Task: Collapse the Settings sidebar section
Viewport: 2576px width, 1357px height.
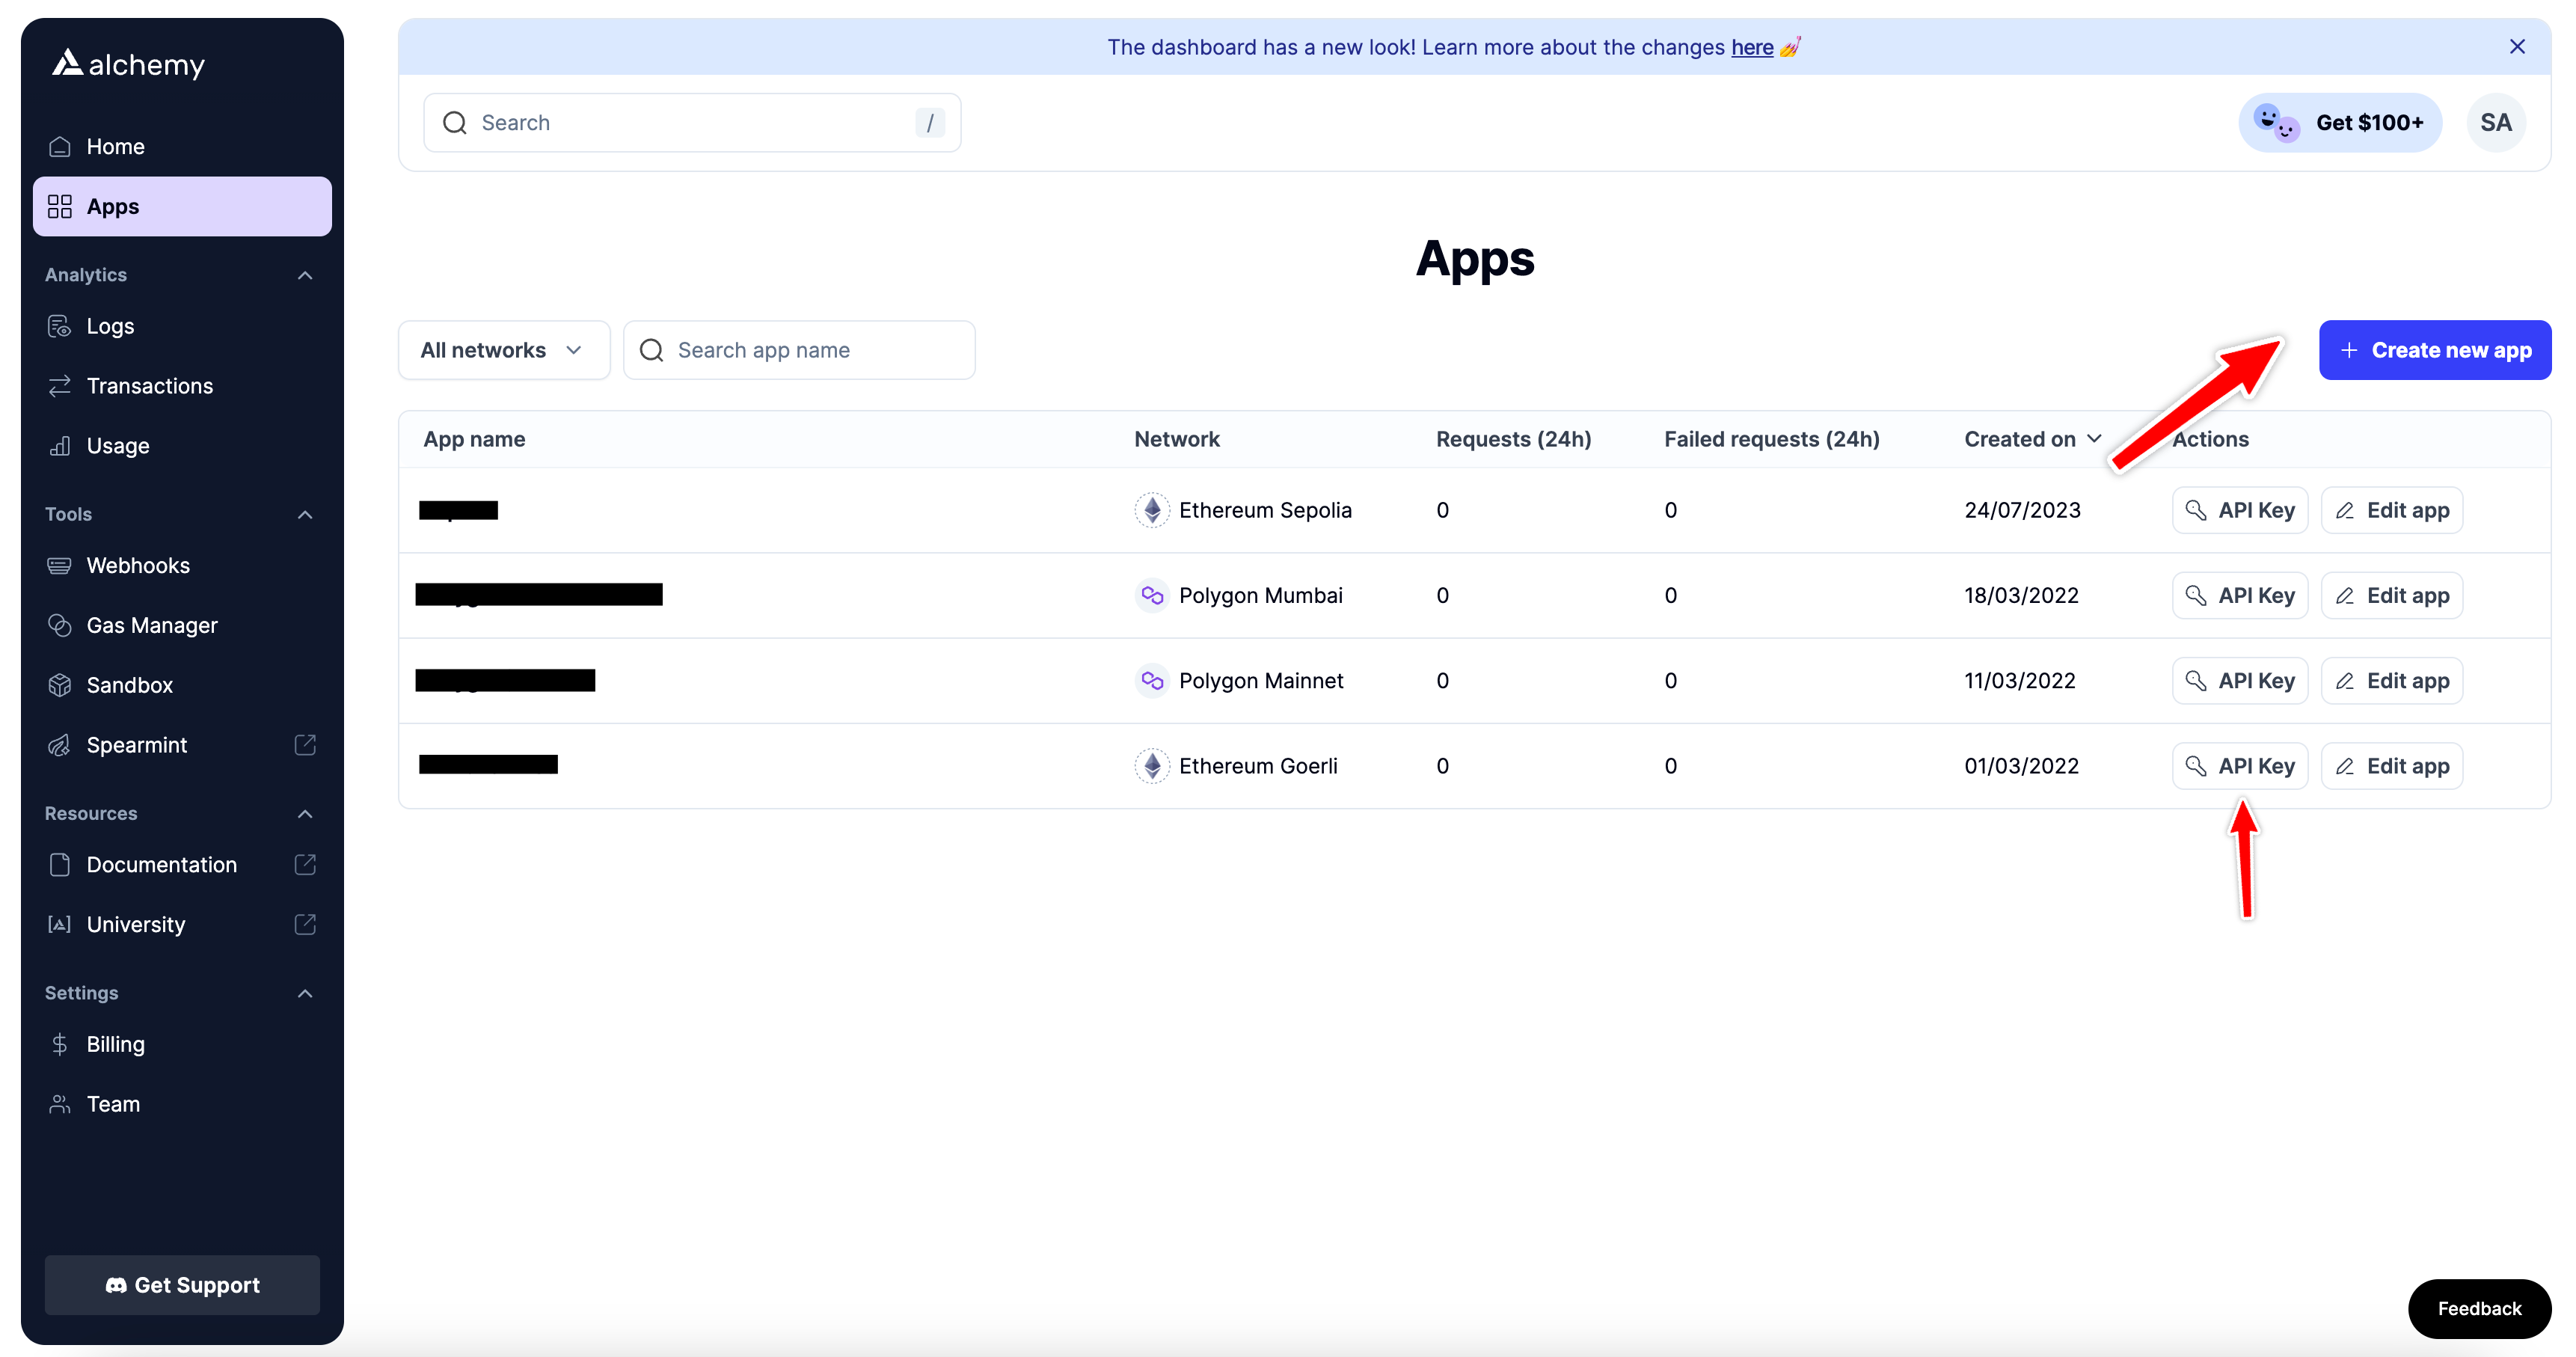Action: (x=304, y=992)
